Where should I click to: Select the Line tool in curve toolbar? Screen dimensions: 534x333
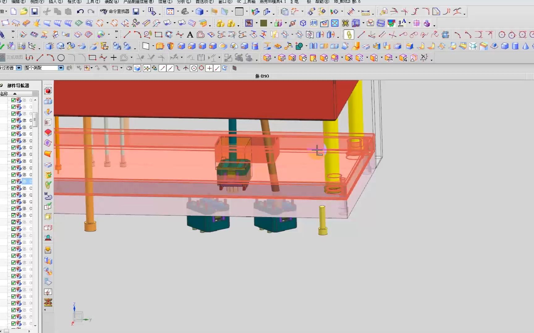pyautogui.click(x=127, y=35)
